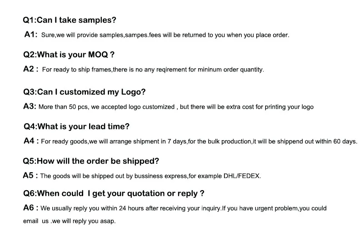Select the 'What is your MOQ ?' question
This screenshot has height=237, width=359.
69,55
